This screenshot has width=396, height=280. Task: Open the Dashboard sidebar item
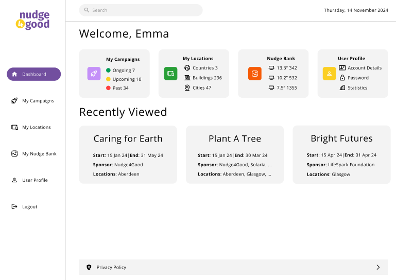point(33,74)
